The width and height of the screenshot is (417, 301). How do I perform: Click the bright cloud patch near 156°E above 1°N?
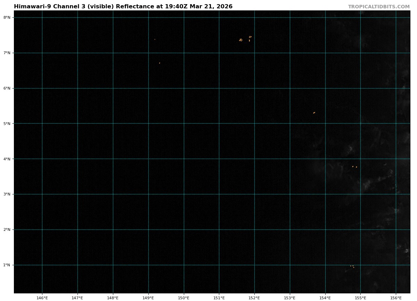click(407, 251)
